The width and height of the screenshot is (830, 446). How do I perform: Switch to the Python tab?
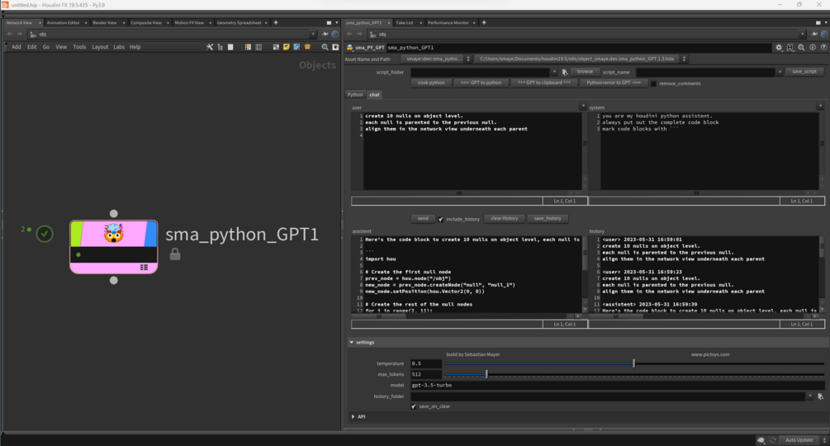click(355, 95)
